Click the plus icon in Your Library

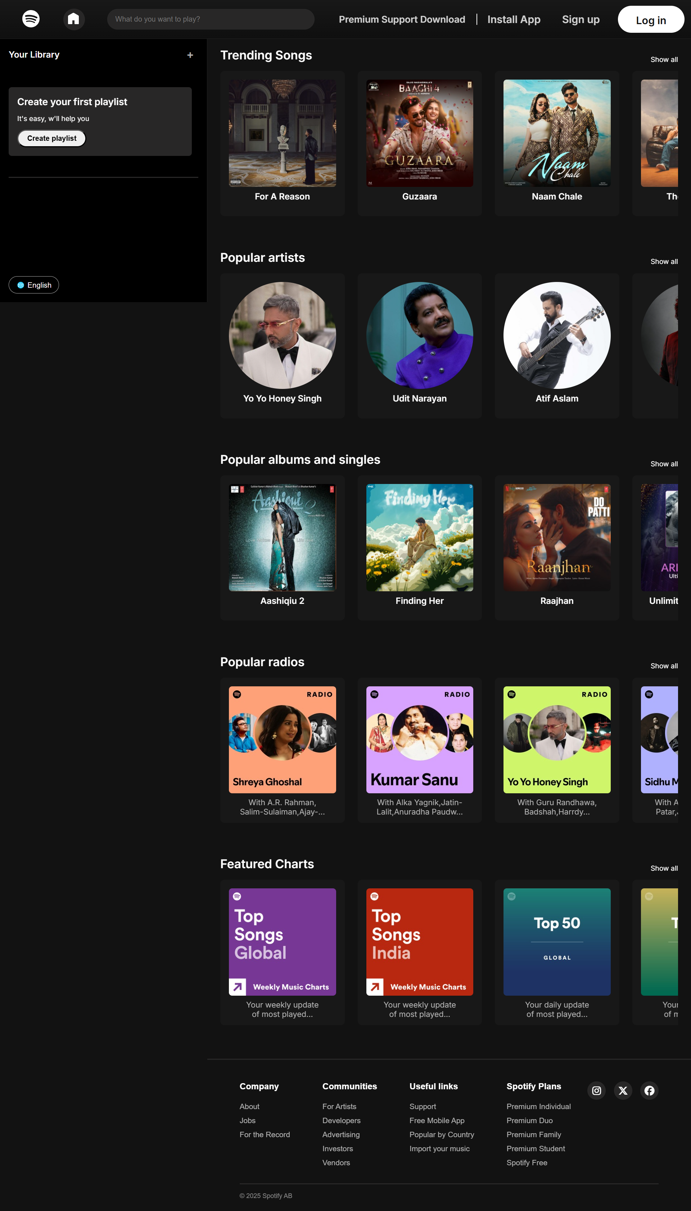[x=190, y=55]
